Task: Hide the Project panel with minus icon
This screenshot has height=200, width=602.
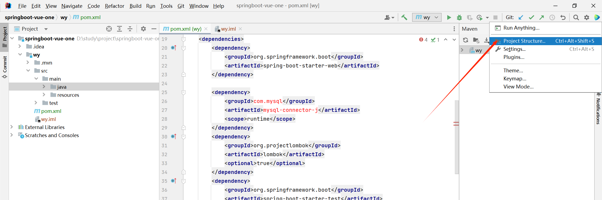Action: pyautogui.click(x=154, y=29)
